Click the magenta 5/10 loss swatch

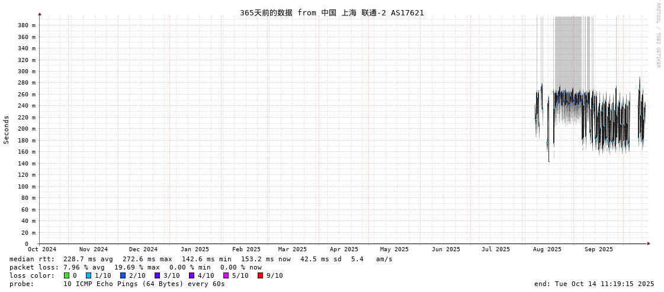coord(226,275)
